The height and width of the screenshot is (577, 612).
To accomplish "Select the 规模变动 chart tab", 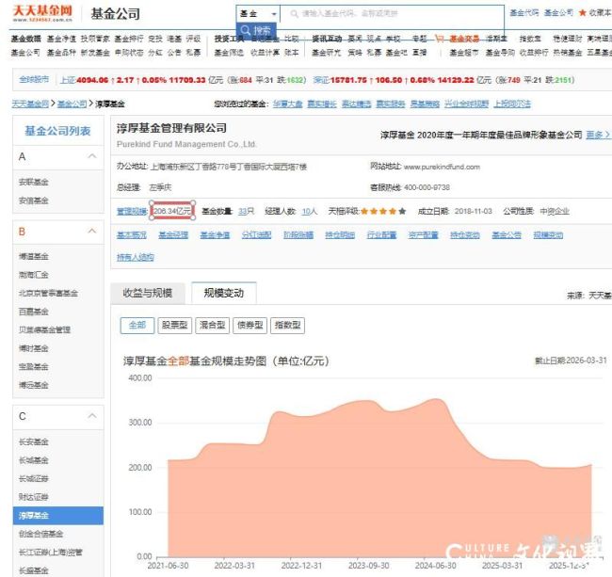I will (224, 293).
